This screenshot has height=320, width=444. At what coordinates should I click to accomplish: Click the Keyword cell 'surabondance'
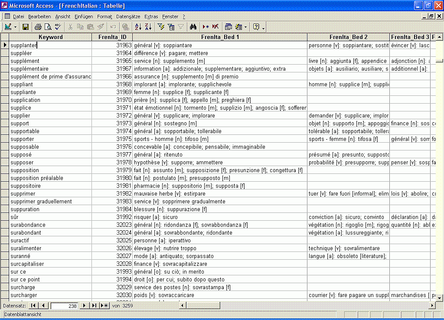click(50, 225)
